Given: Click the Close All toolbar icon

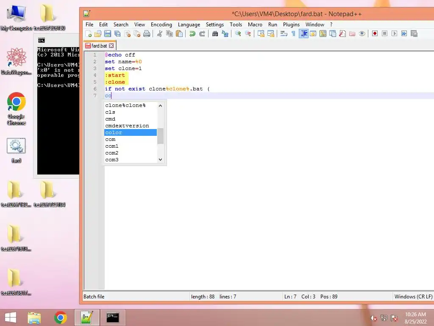Looking at the screenshot, I should click(137, 34).
